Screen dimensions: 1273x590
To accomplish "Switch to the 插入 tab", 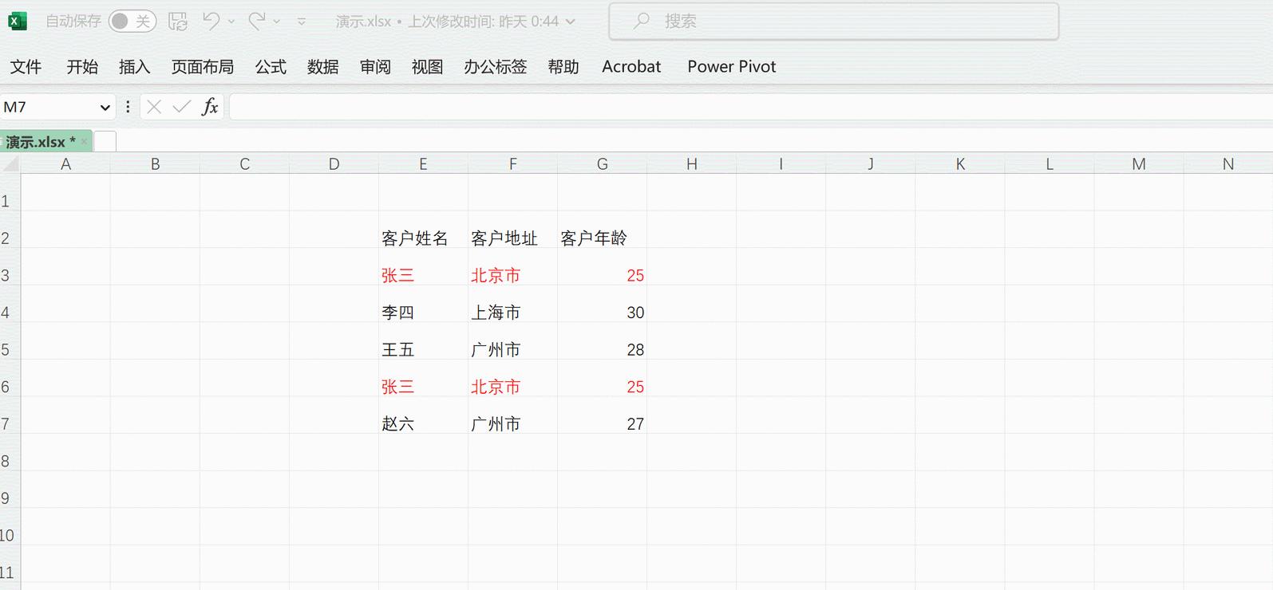I will pyautogui.click(x=134, y=67).
